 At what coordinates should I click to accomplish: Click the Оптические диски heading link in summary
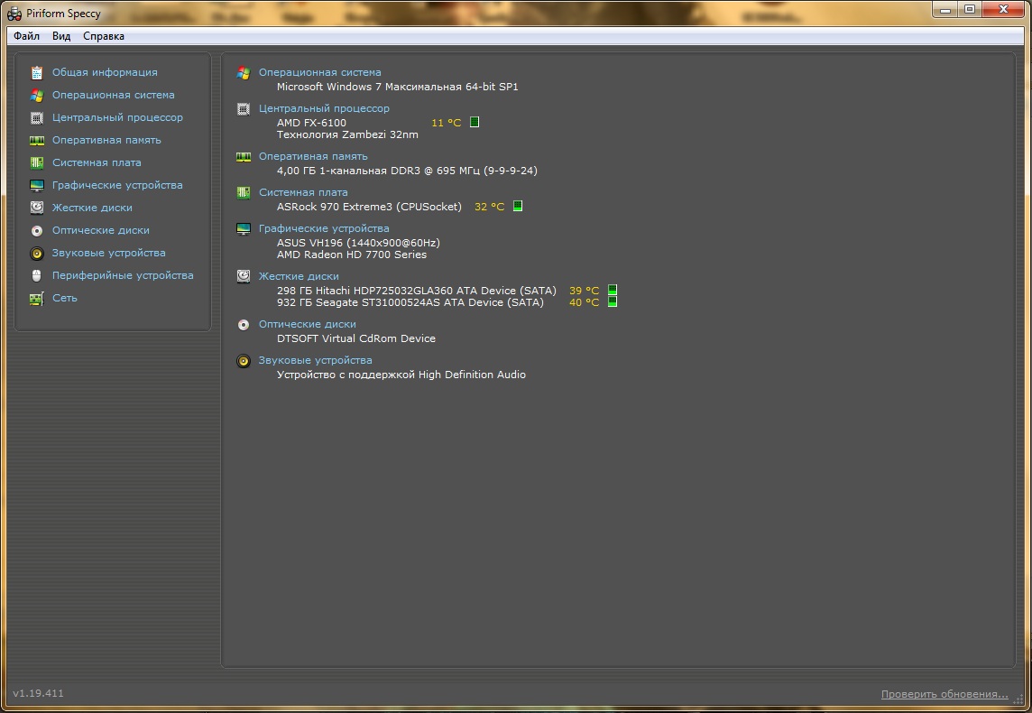coord(308,324)
